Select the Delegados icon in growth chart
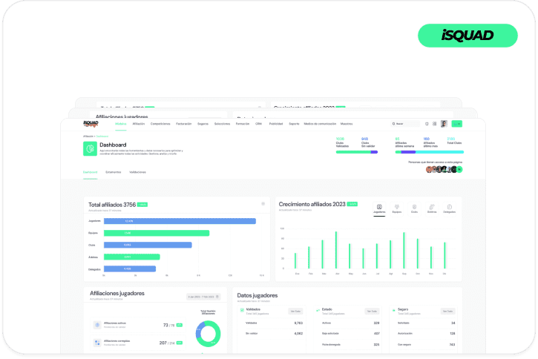This screenshot has width=538, height=359. 449,208
